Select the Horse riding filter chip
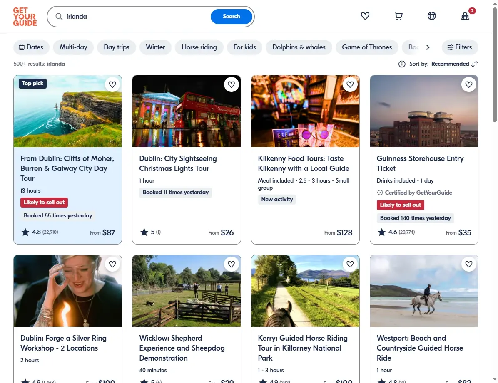498x383 pixels. (199, 47)
